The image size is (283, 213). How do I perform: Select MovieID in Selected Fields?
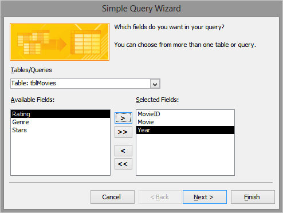[x=185, y=114]
